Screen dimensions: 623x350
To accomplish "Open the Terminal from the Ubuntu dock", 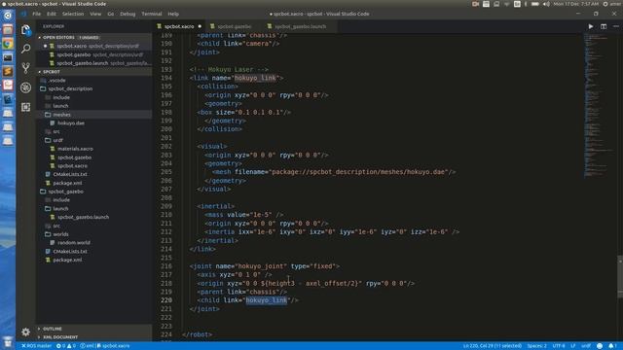I will coord(8,57).
